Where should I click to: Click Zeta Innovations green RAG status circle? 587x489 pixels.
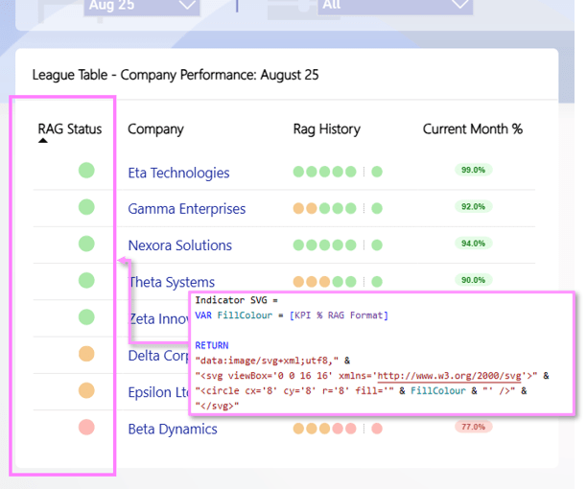tap(86, 317)
